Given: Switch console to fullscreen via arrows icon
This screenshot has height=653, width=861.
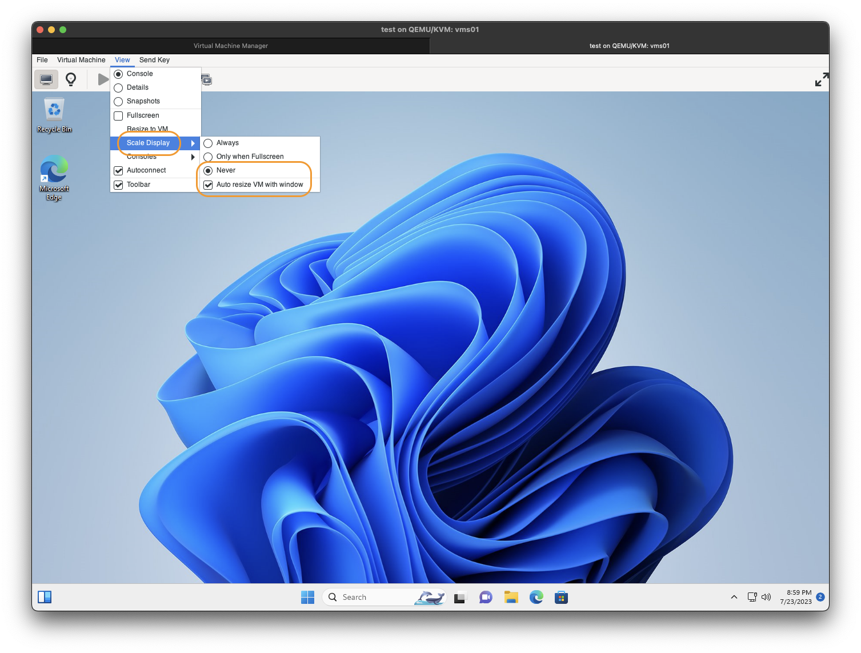Looking at the screenshot, I should pyautogui.click(x=821, y=79).
